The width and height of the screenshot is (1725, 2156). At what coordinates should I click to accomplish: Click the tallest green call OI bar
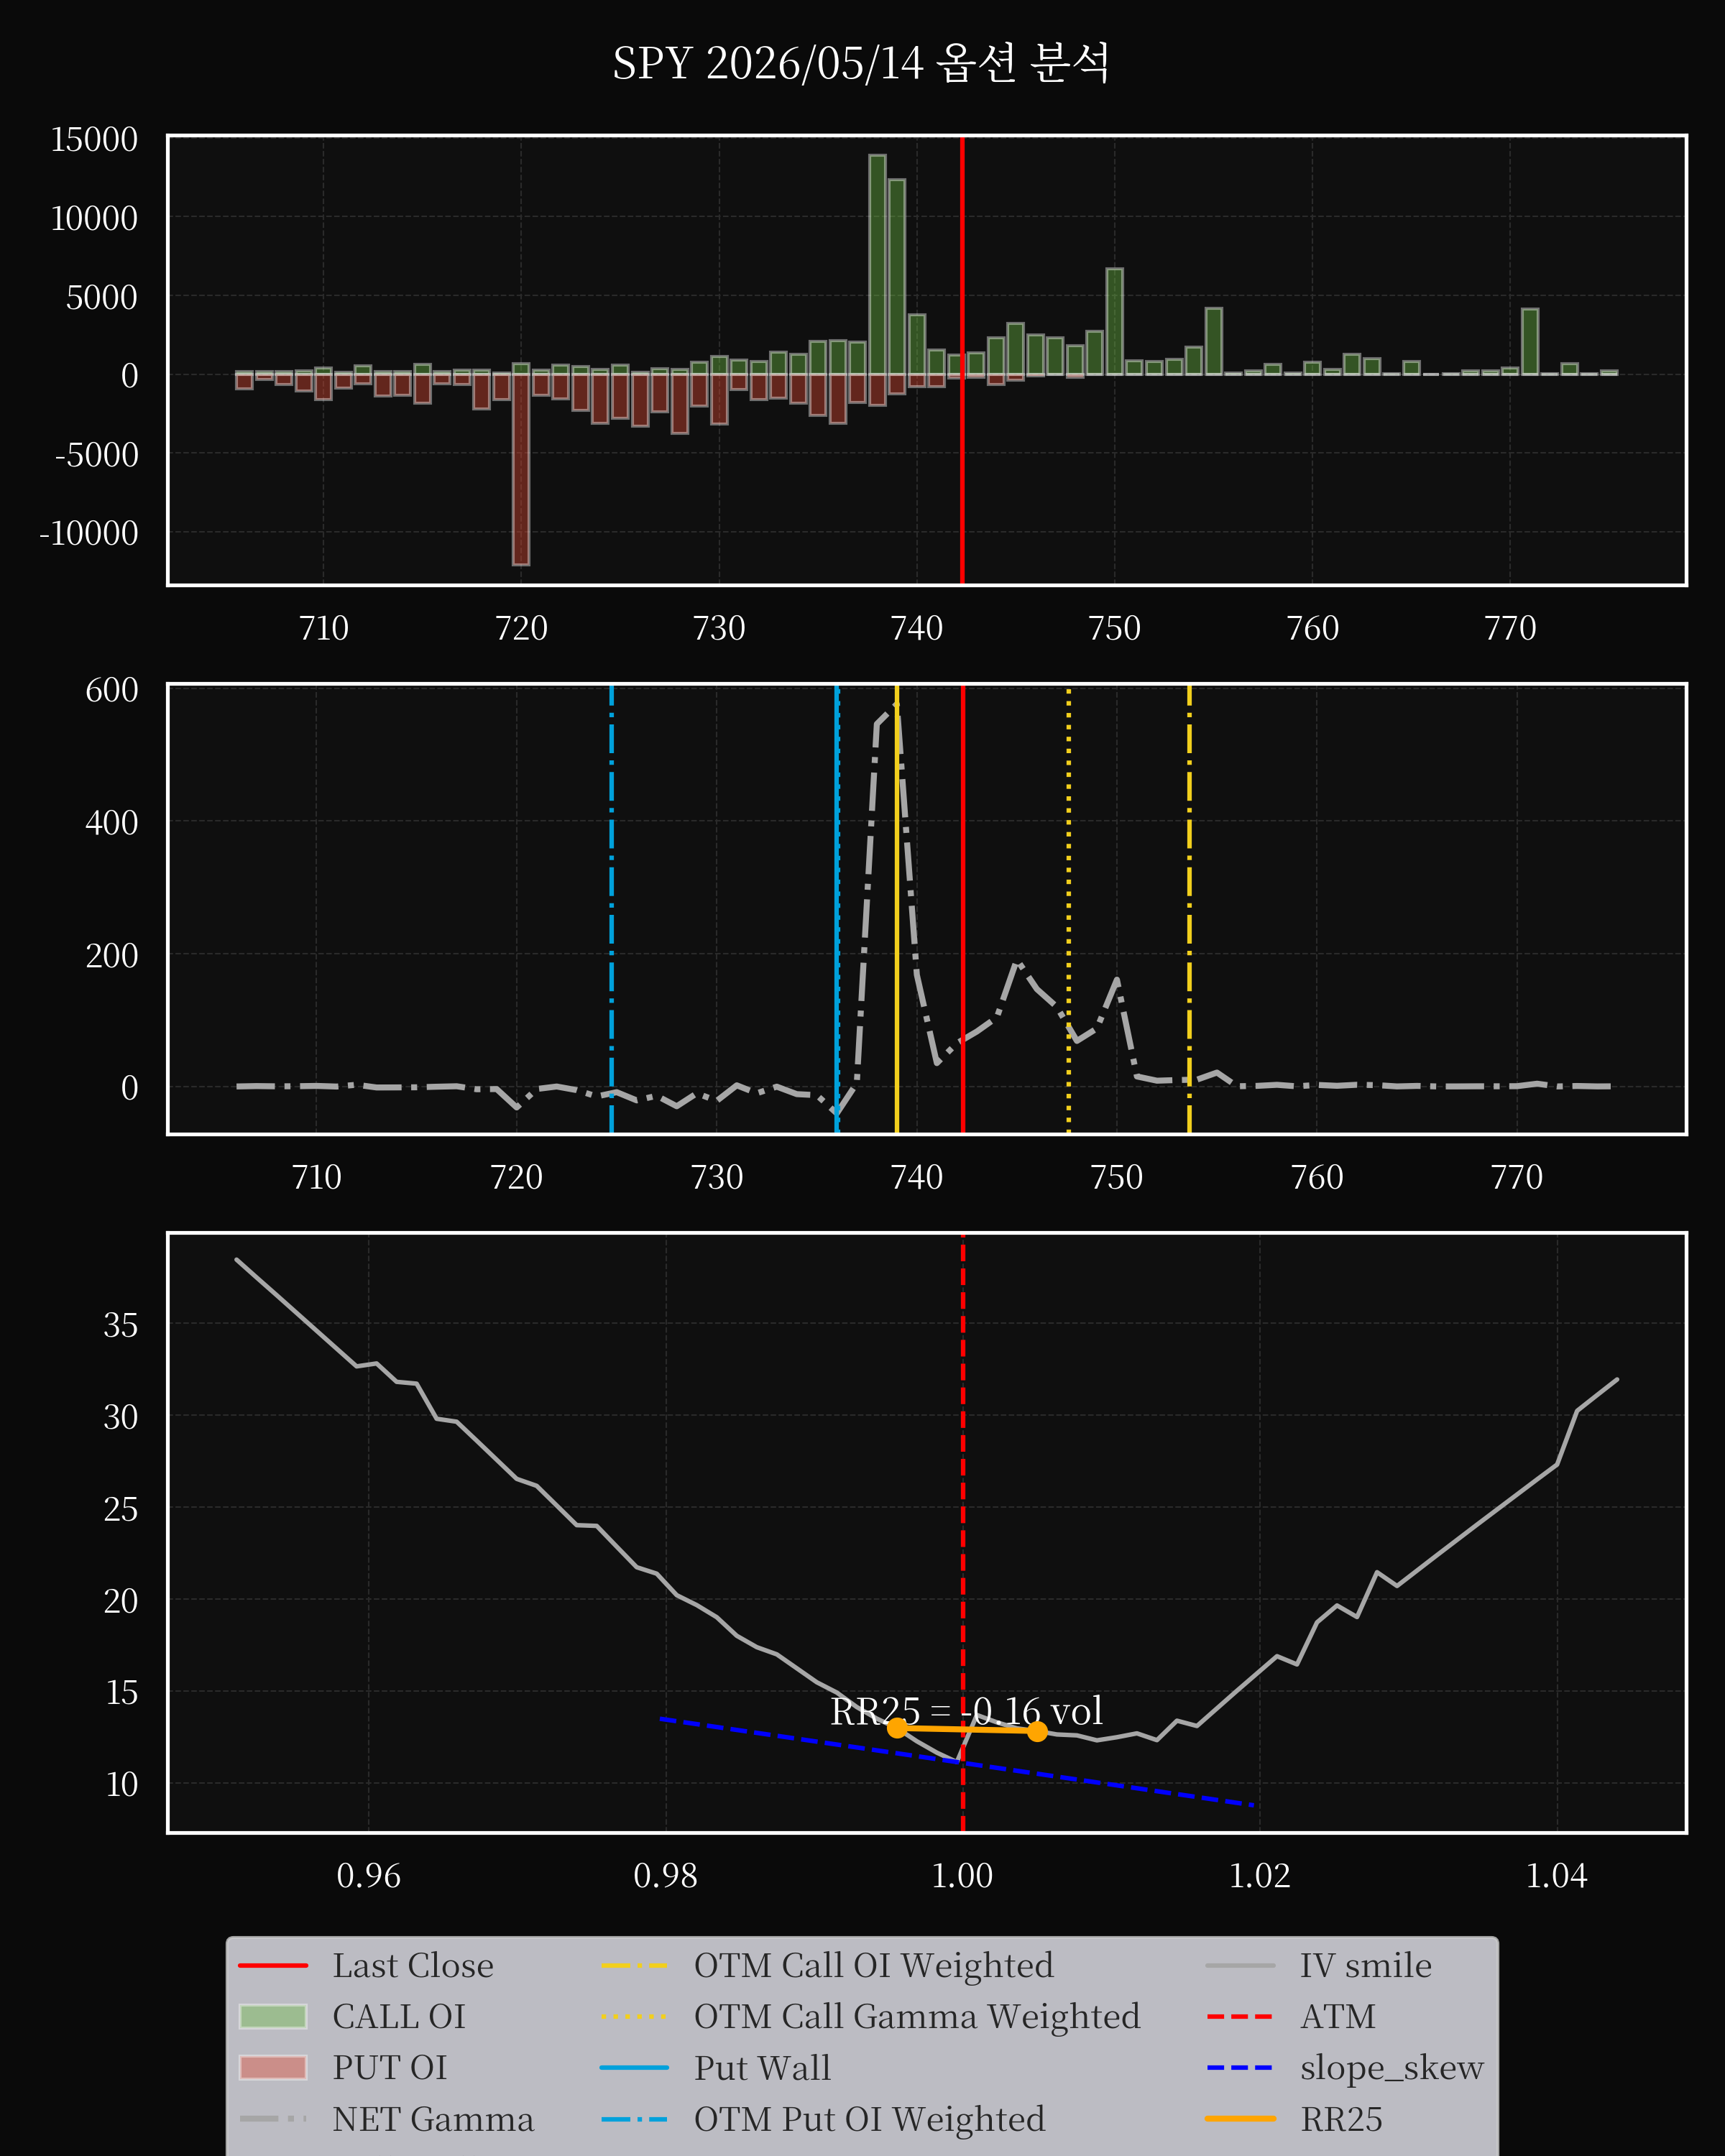click(877, 264)
